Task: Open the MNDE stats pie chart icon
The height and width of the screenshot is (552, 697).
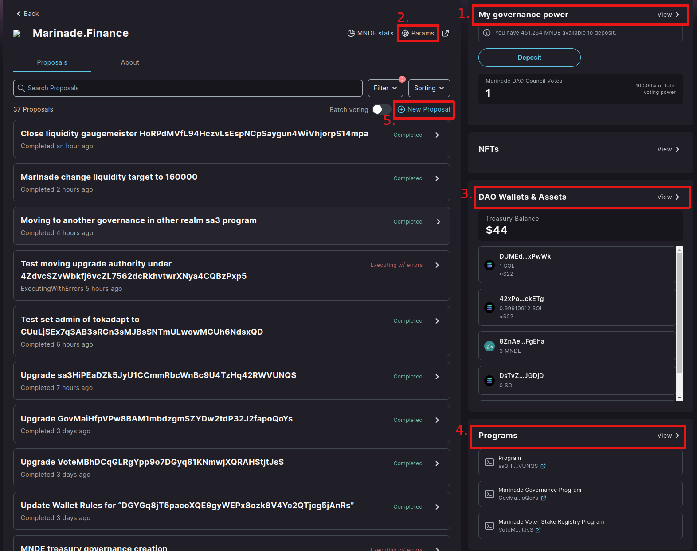Action: tap(351, 33)
